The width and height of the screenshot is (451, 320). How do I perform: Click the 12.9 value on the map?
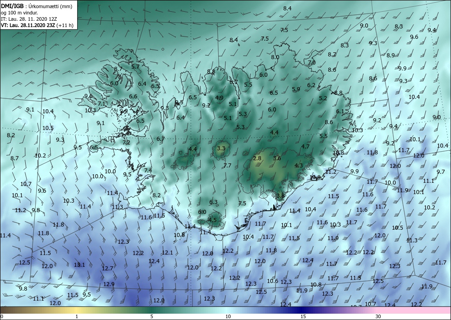[x=109, y=284]
